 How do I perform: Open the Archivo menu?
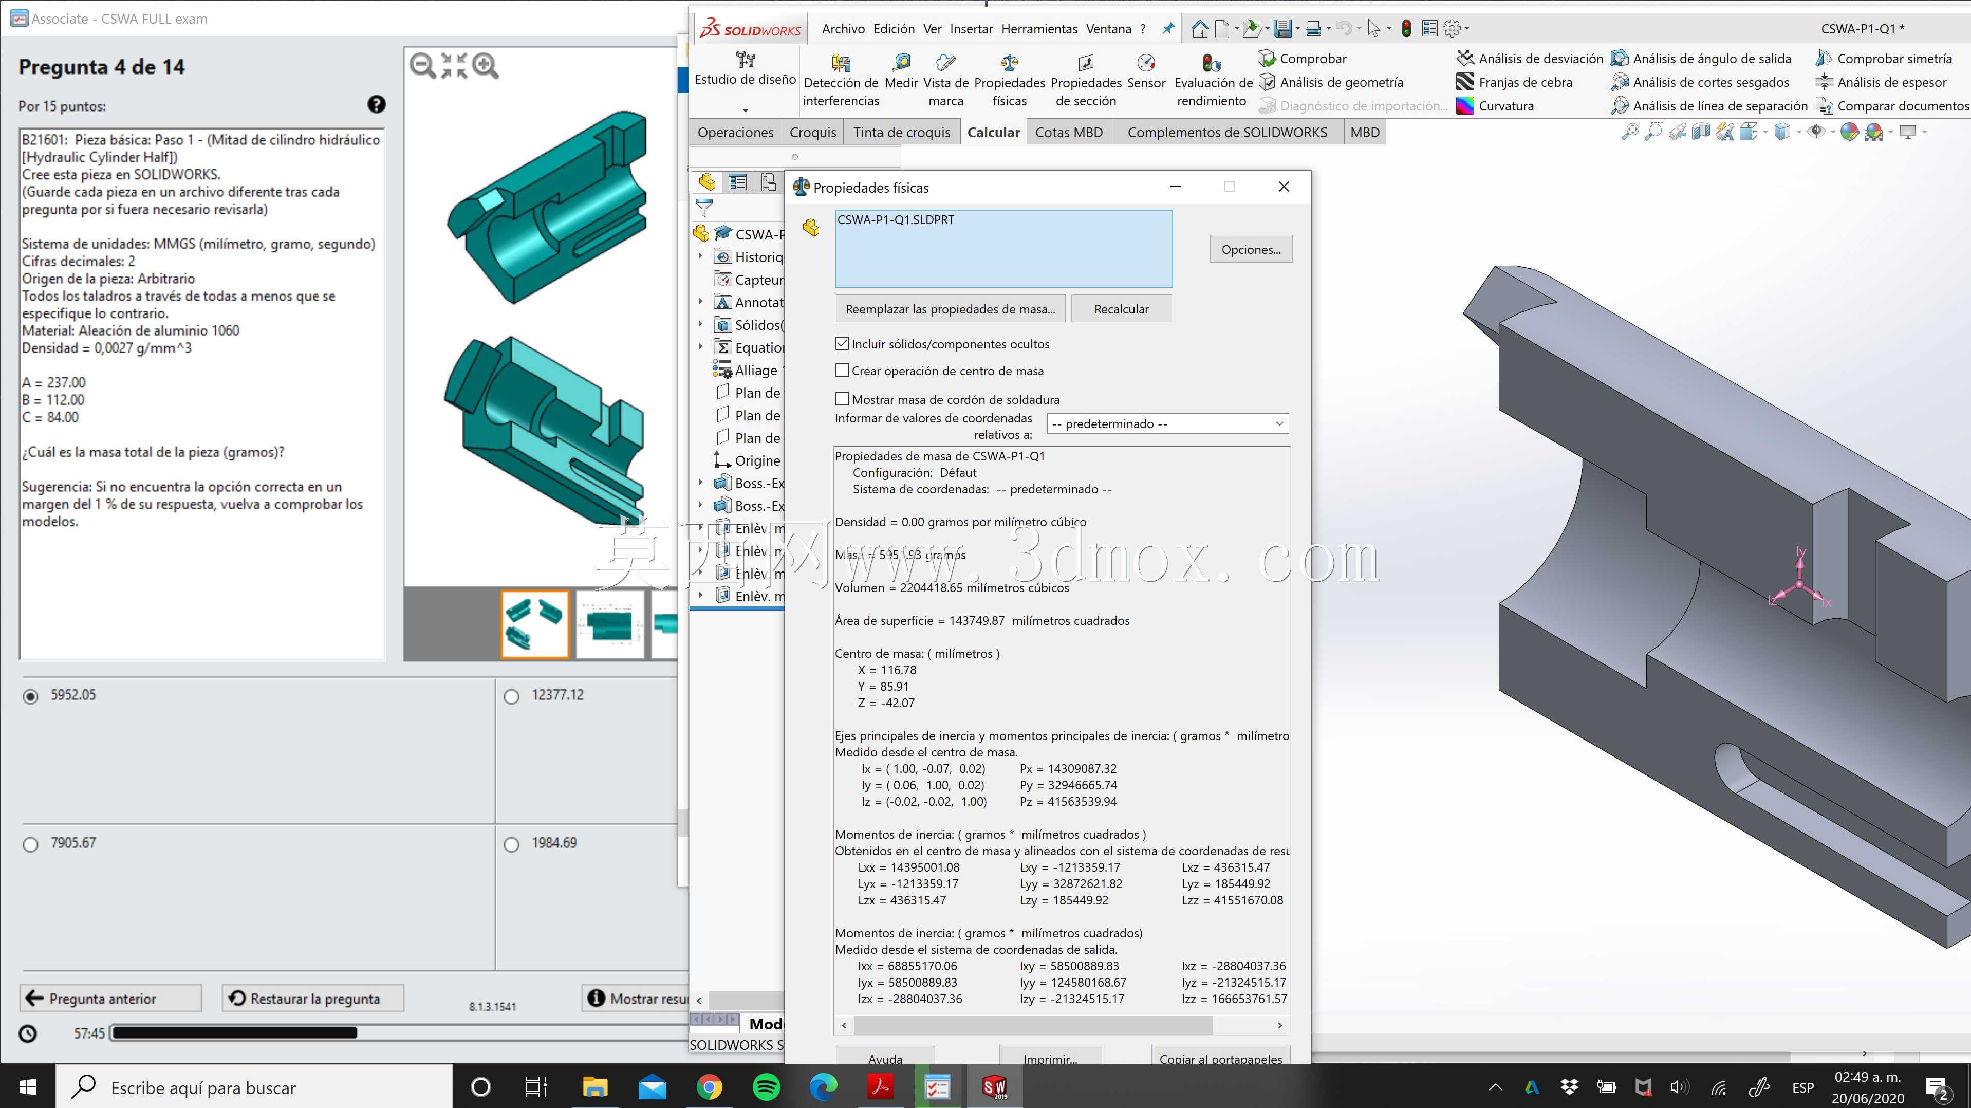click(x=843, y=29)
